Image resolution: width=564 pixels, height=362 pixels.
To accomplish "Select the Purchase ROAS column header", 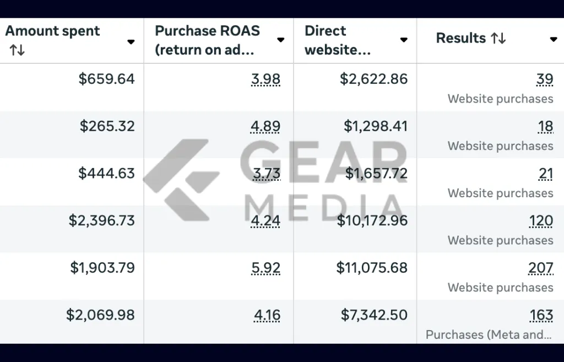I will (207, 40).
